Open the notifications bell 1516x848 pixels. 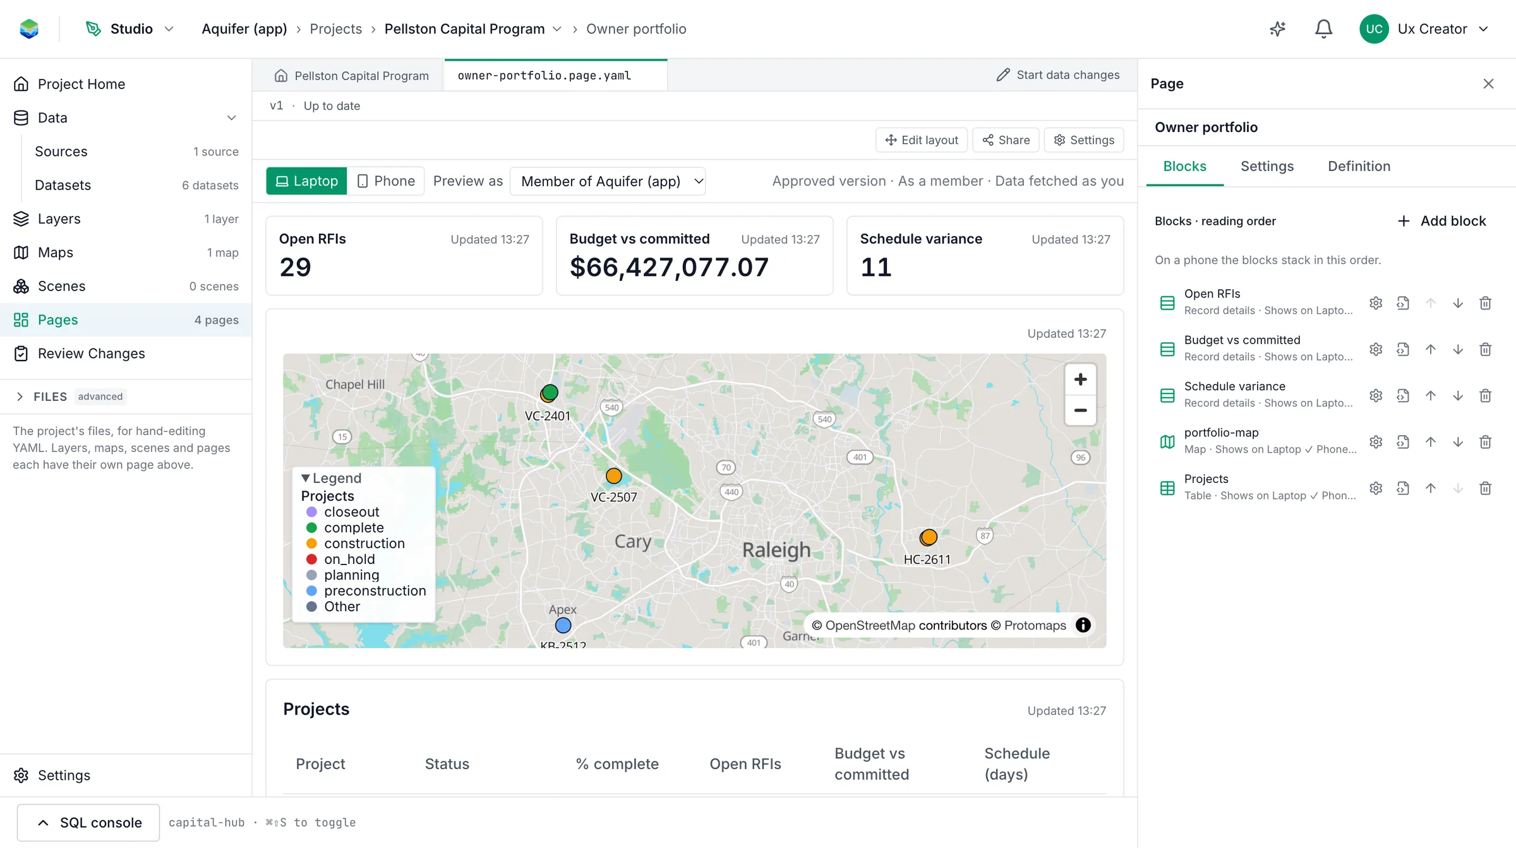1323,29
